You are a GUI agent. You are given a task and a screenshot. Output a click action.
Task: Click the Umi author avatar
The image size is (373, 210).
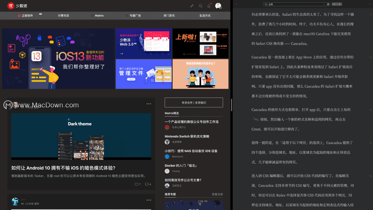pyautogui.click(x=15, y=201)
